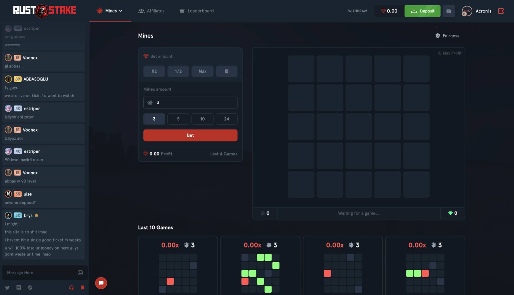The image size is (514, 295).
Task: Click the green gem counter showing 0
Action: point(452,213)
